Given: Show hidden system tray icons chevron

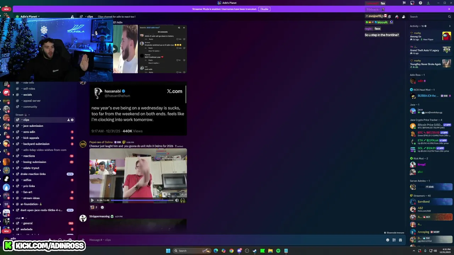Looking at the screenshot, I should click(x=414, y=251).
